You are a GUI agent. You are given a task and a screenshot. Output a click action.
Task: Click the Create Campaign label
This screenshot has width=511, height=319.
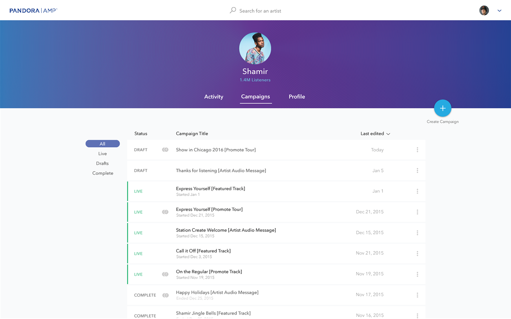pyautogui.click(x=443, y=122)
